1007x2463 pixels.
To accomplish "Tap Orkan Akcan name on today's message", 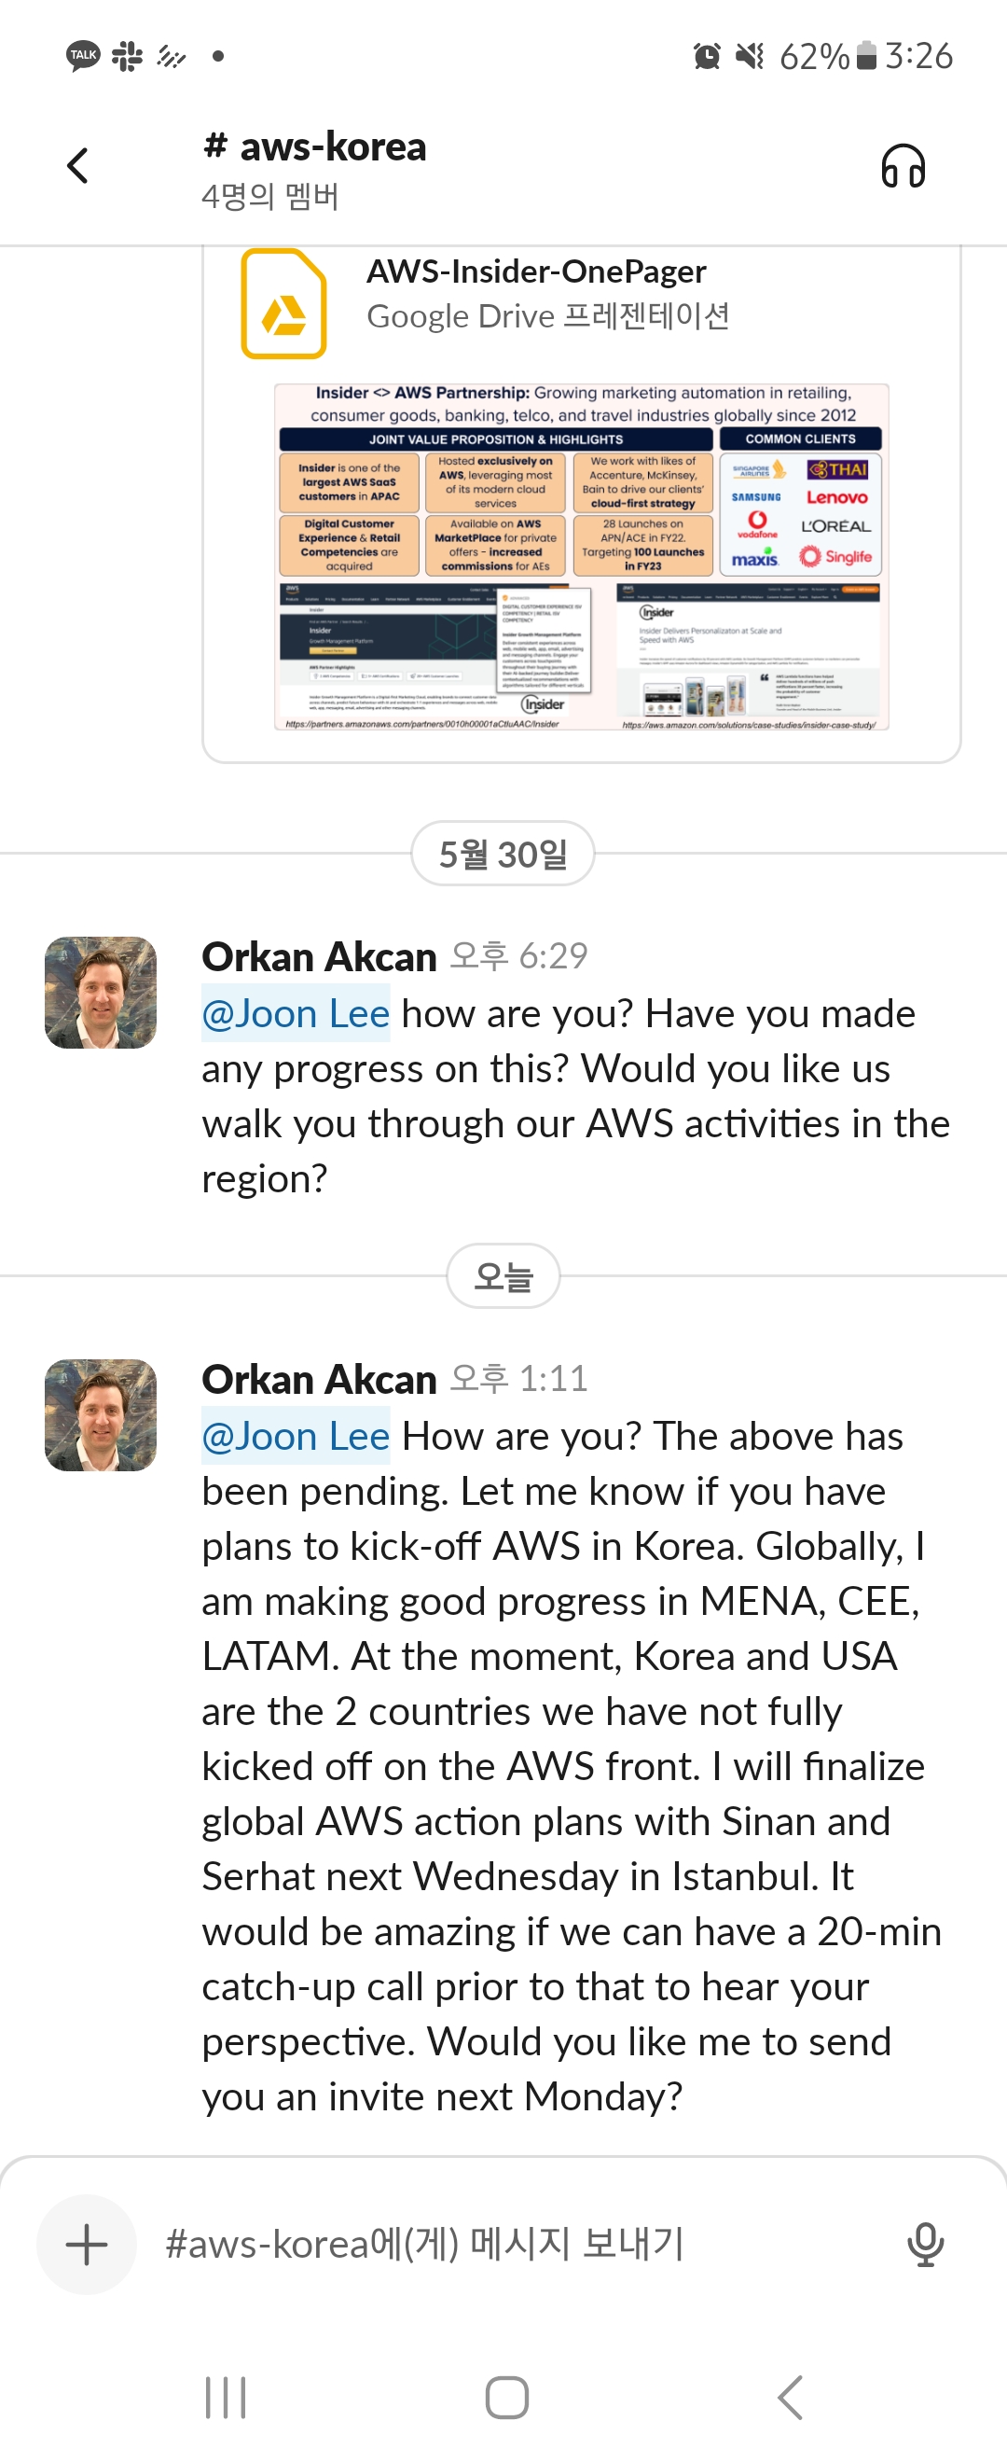I will pyautogui.click(x=319, y=1380).
